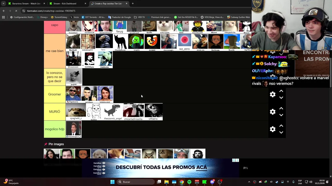Open Subway Surfers Web bookmark

click(239, 17)
